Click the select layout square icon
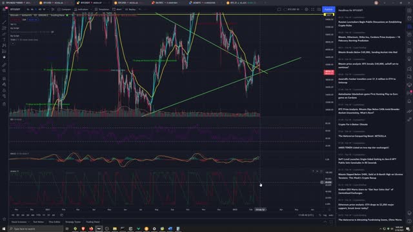Image resolution: width=413 pixels, height=232 pixels. tap(279, 10)
